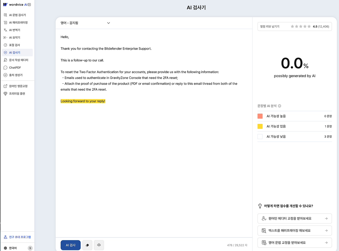Click the globe icon next to 한국어

(x=5, y=248)
